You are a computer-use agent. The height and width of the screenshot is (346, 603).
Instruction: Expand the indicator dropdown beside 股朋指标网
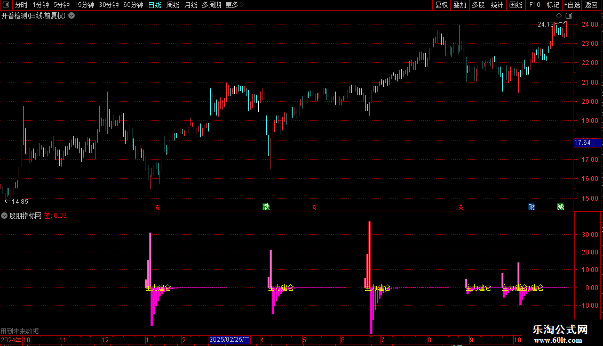tap(4, 216)
